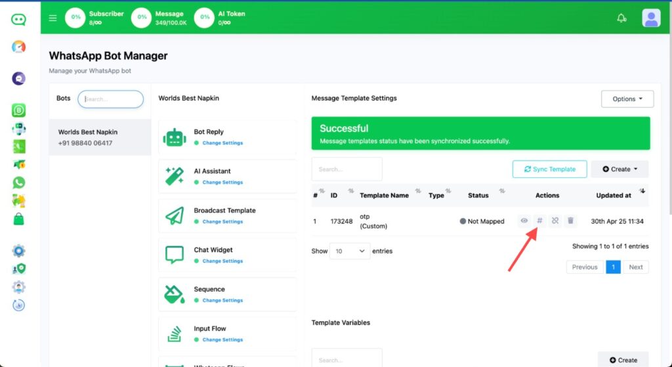Screen dimensions: 672x367
Task: Open Change Settings under Sequence
Action: point(222,301)
